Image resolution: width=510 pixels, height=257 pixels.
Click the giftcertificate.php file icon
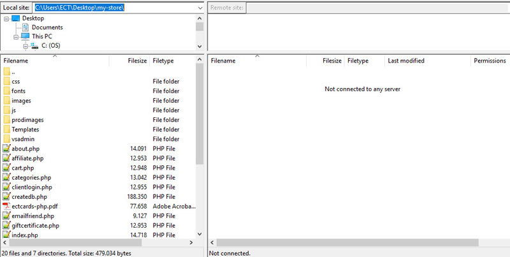[6, 226]
